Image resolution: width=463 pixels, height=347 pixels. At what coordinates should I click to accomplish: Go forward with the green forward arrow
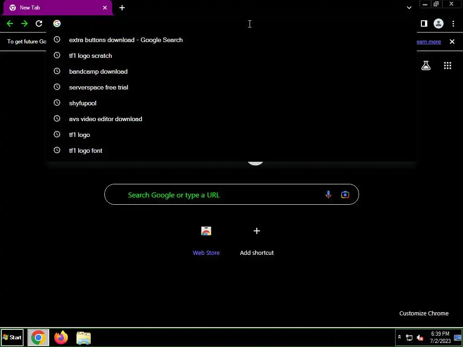point(24,23)
